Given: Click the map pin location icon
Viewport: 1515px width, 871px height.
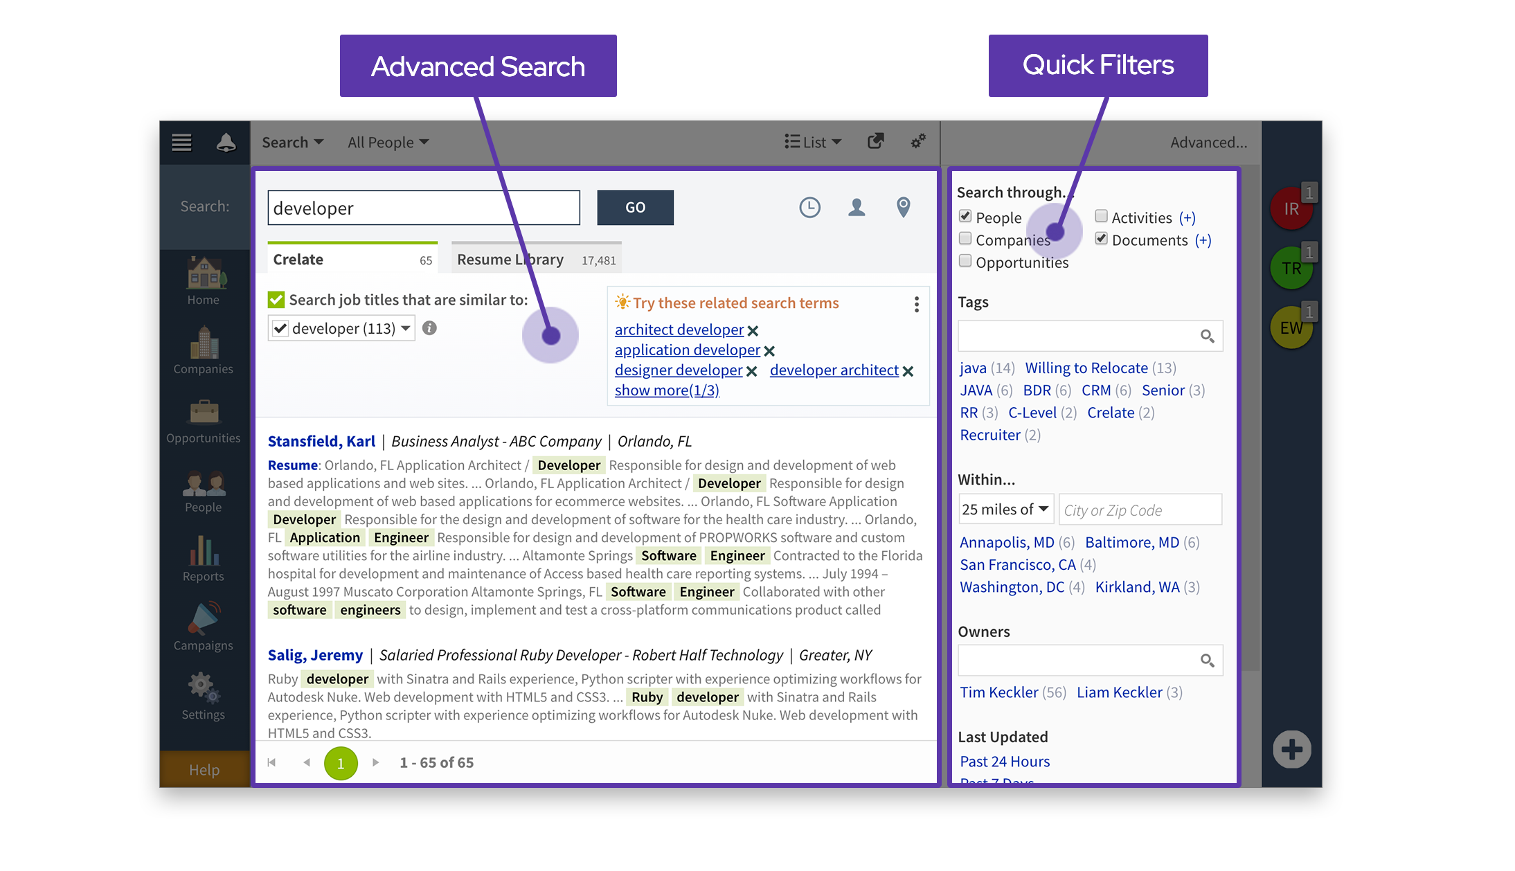Looking at the screenshot, I should 903,207.
